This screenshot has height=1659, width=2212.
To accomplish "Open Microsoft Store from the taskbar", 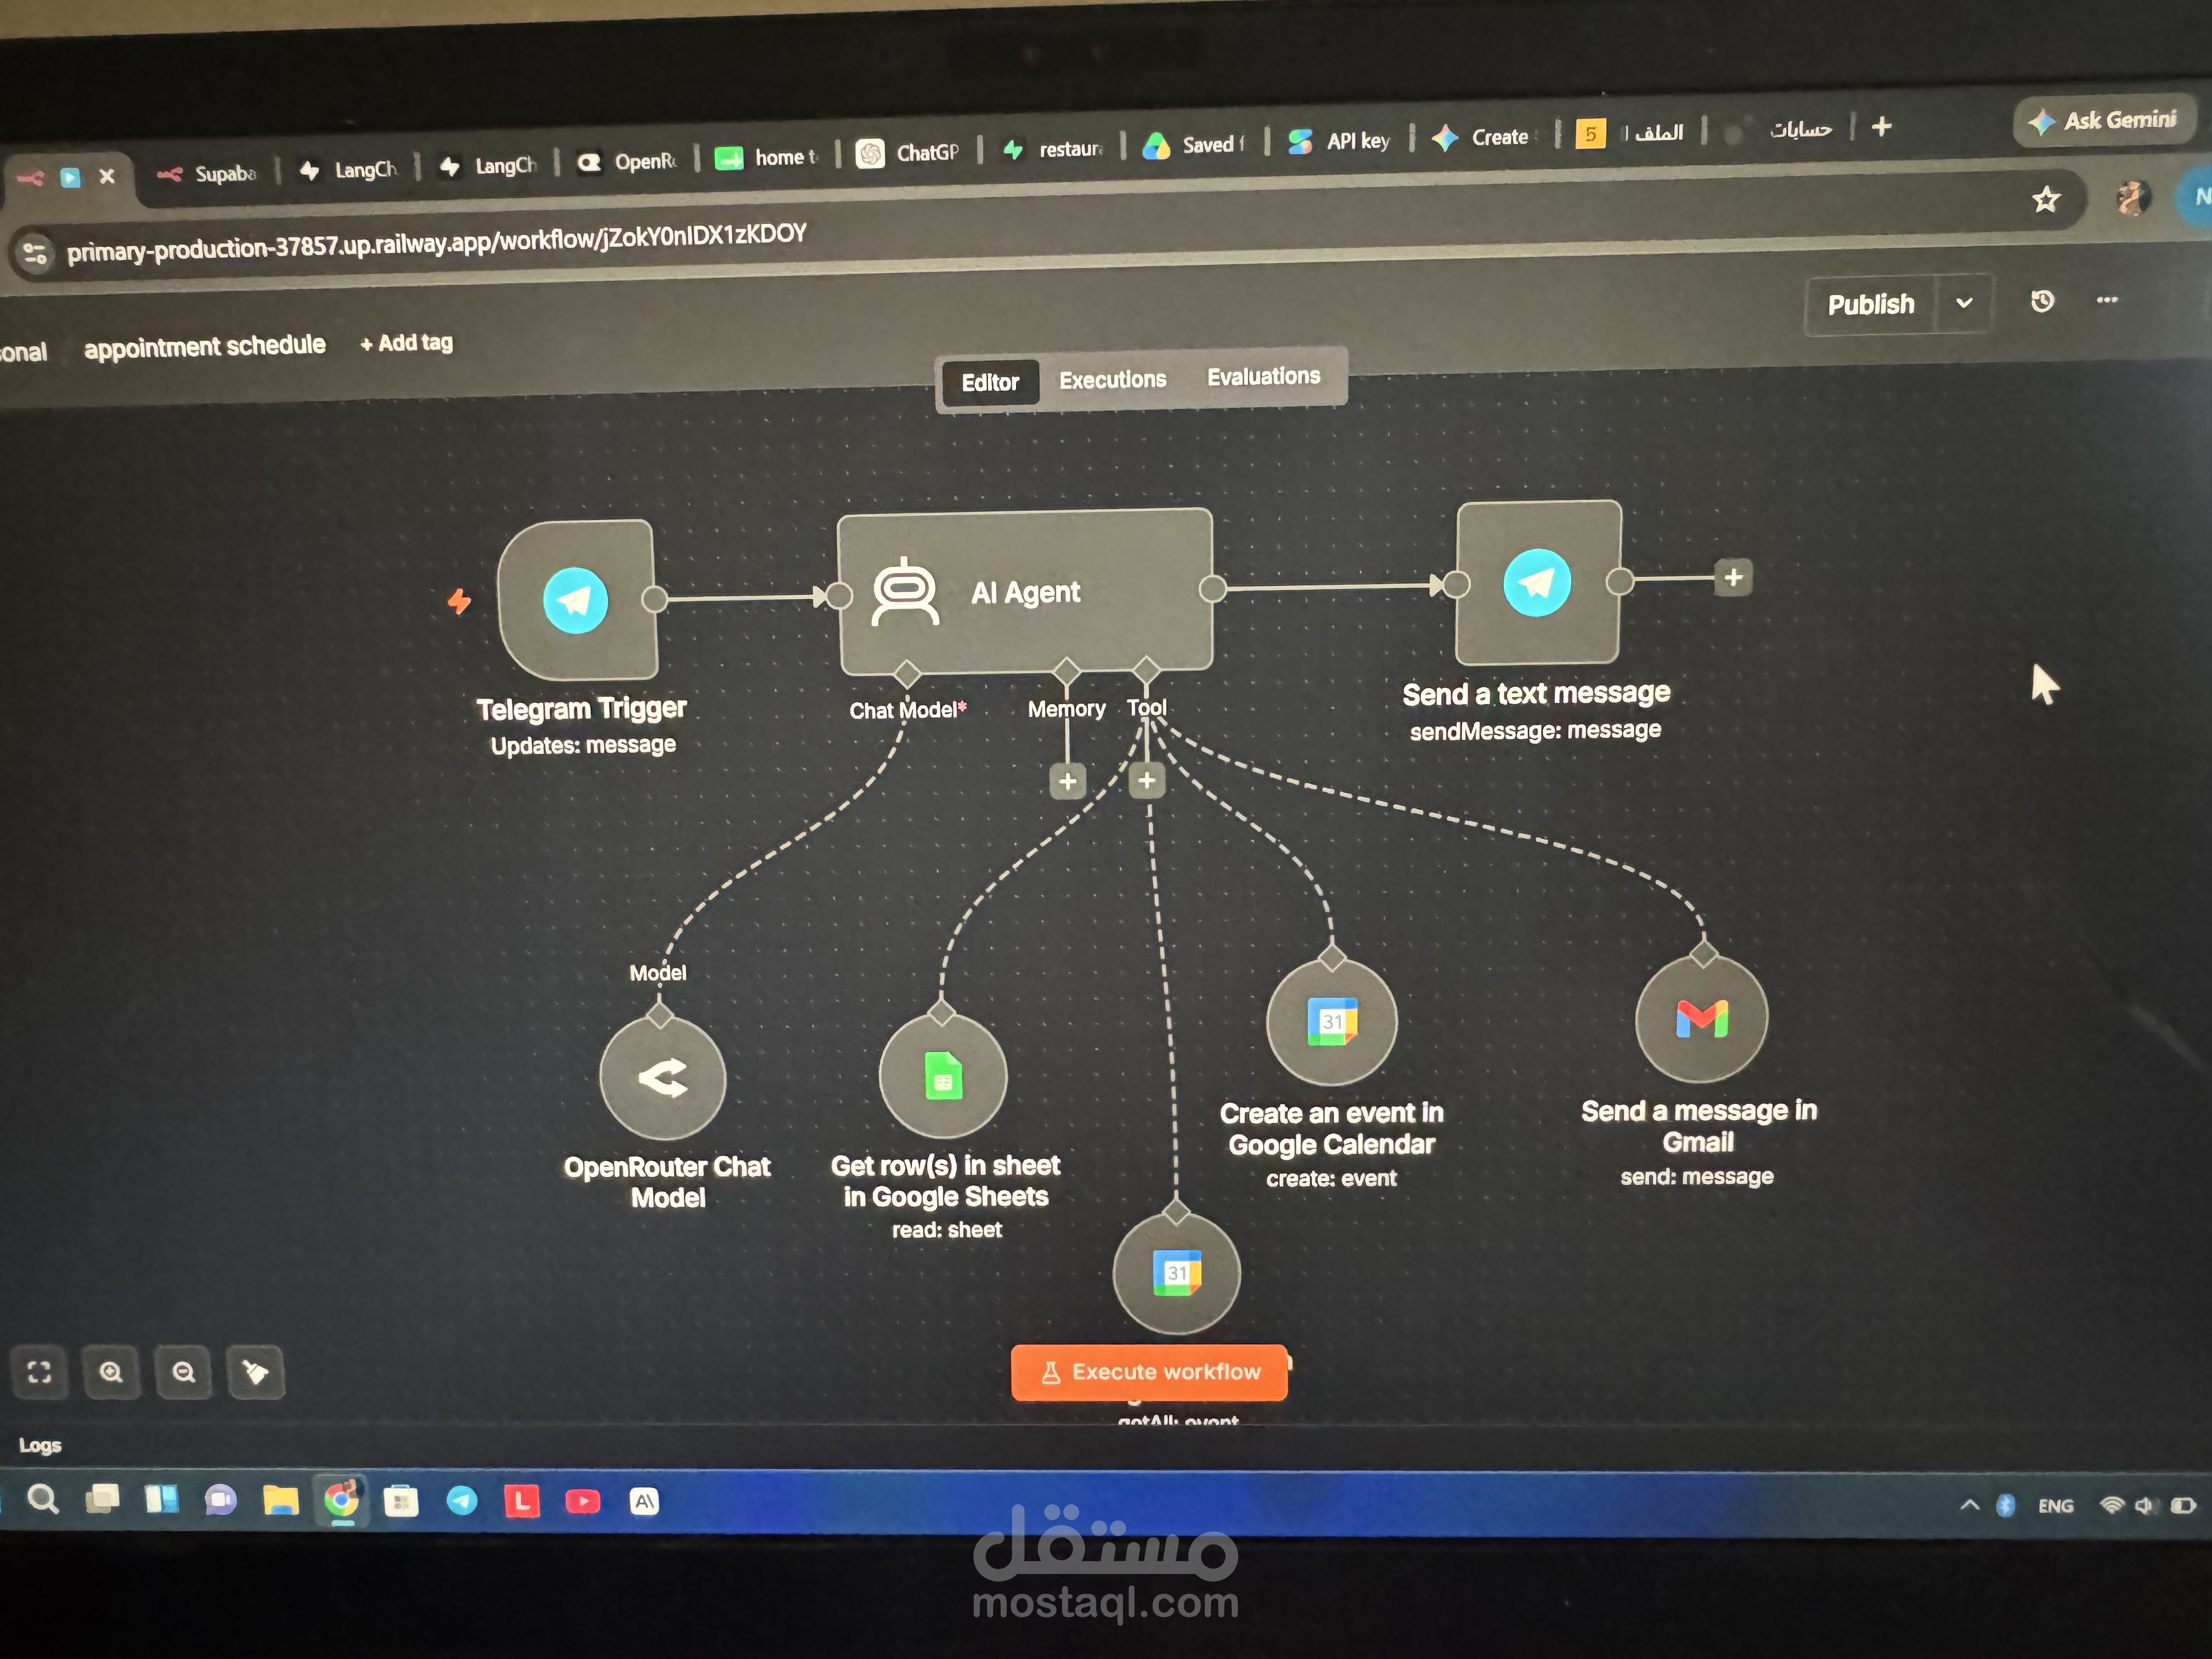I will [401, 1501].
